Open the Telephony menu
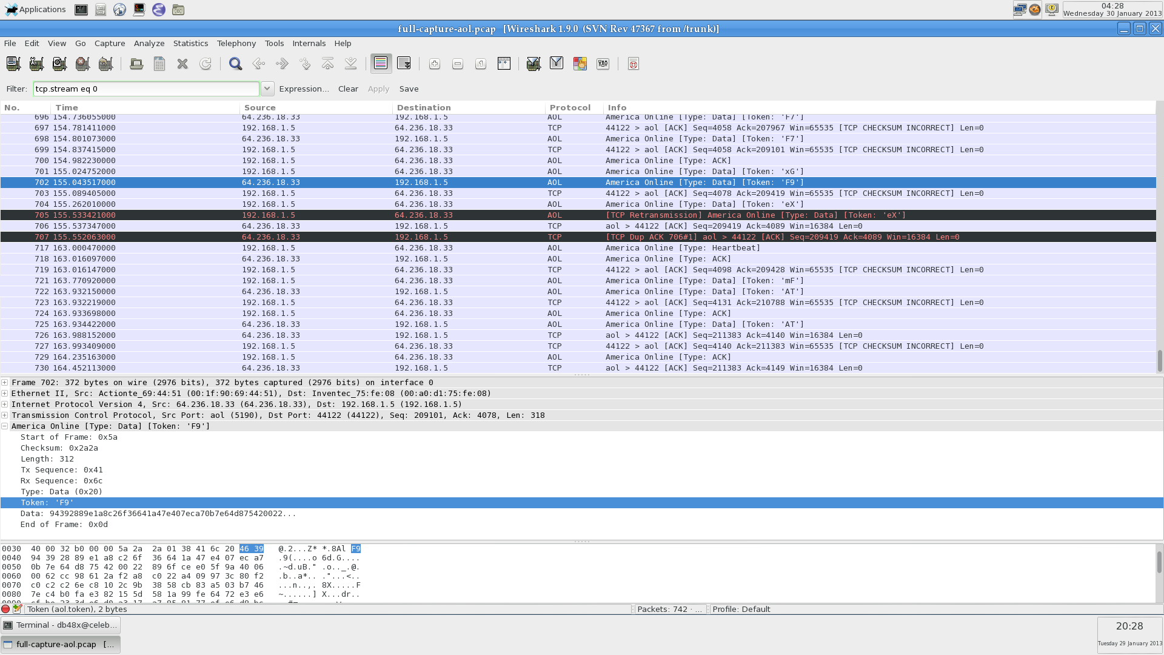1164x655 pixels. tap(236, 43)
